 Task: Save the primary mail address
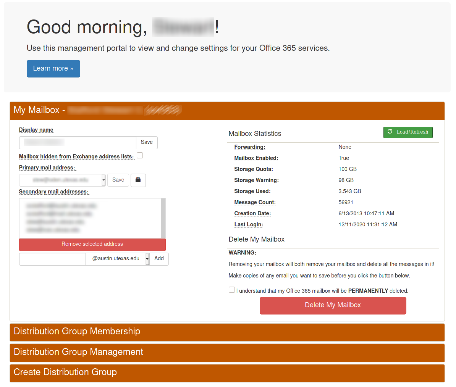point(118,180)
